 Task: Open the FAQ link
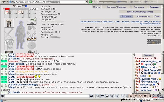[118, 22]
